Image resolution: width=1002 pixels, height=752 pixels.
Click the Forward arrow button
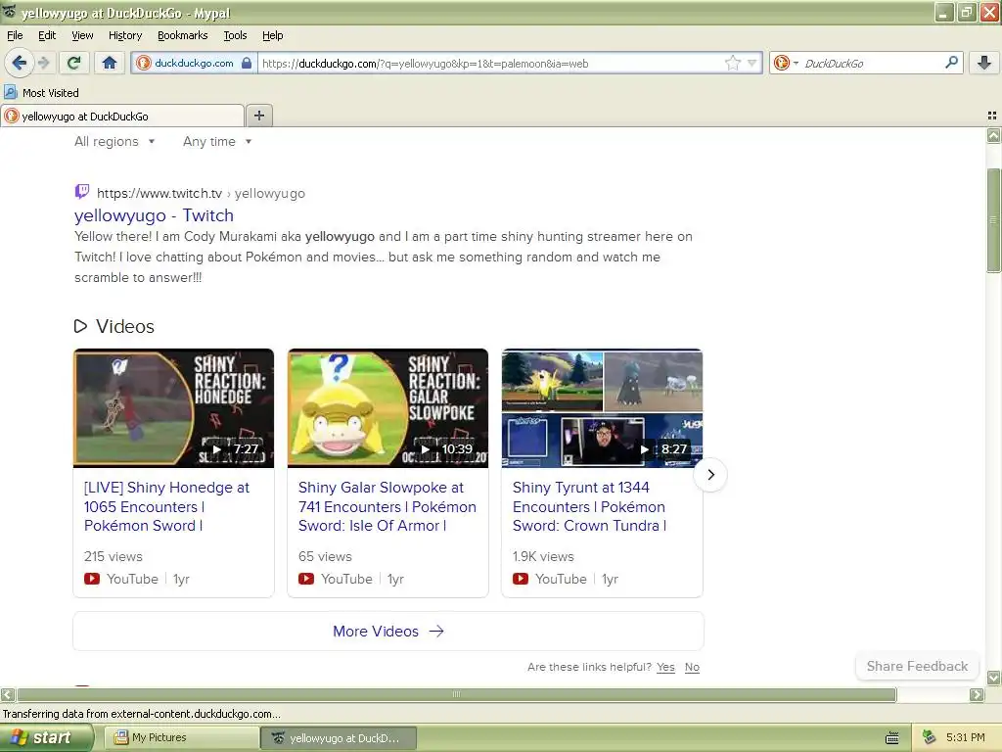43,63
